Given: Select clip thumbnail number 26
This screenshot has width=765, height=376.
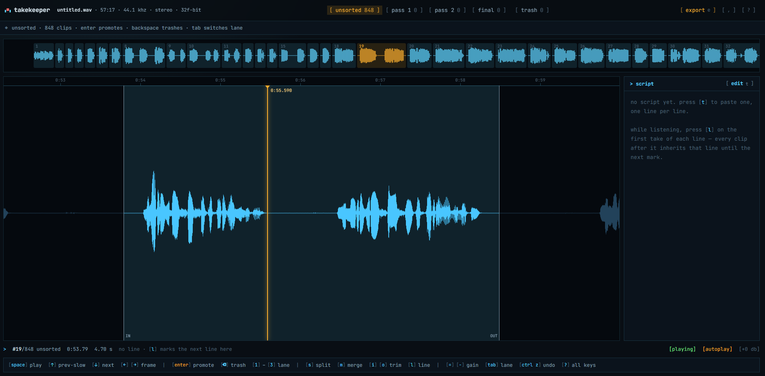Looking at the screenshot, I should 591,56.
